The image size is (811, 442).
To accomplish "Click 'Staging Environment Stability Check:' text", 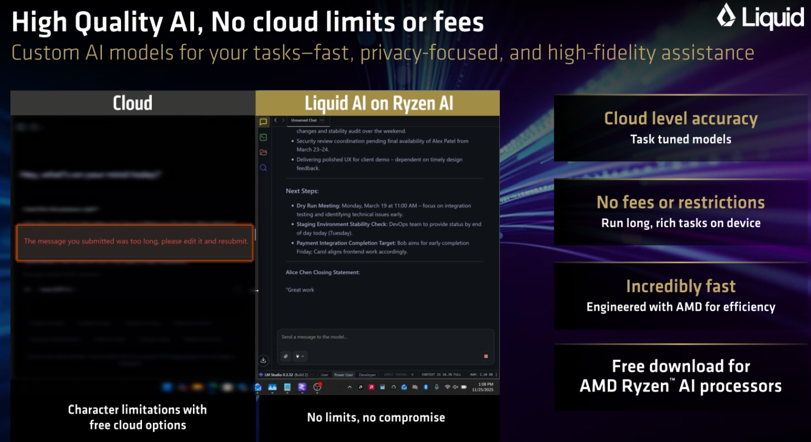I will click(342, 224).
